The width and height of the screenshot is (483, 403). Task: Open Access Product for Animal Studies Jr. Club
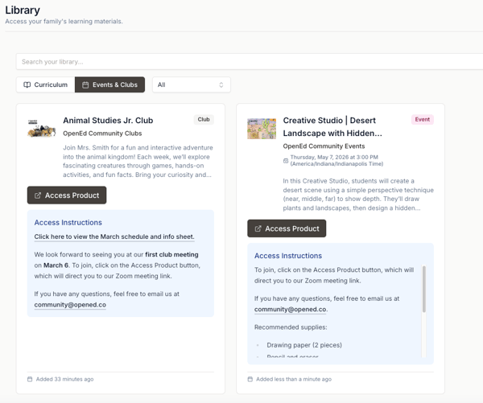(67, 195)
